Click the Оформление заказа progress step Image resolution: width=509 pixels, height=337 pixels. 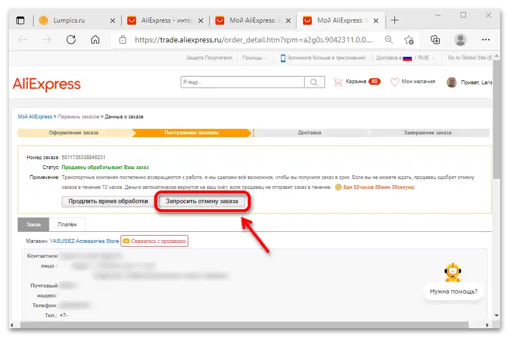tap(74, 133)
